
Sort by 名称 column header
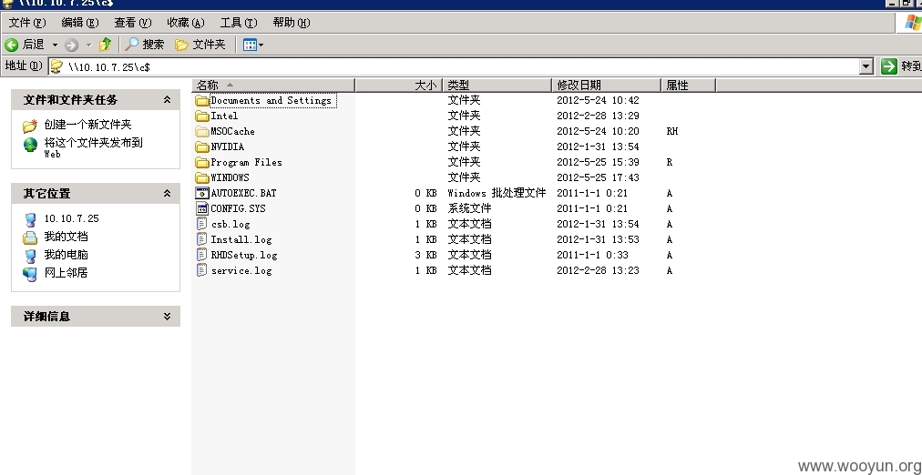click(x=273, y=86)
